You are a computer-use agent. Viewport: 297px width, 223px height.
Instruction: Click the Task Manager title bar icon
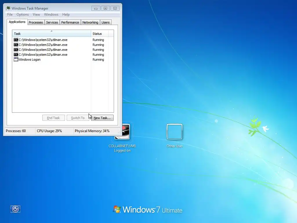coord(8,8)
